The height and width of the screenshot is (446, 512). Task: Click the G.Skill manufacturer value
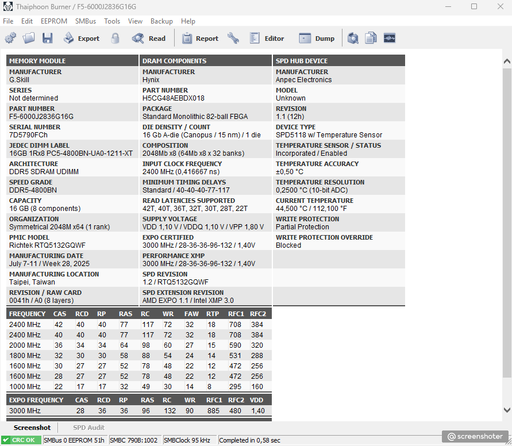click(20, 80)
